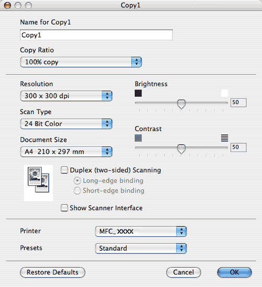Open the Printer MFC_XXXX popup menu
262x287 pixels.
pyautogui.click(x=141, y=232)
